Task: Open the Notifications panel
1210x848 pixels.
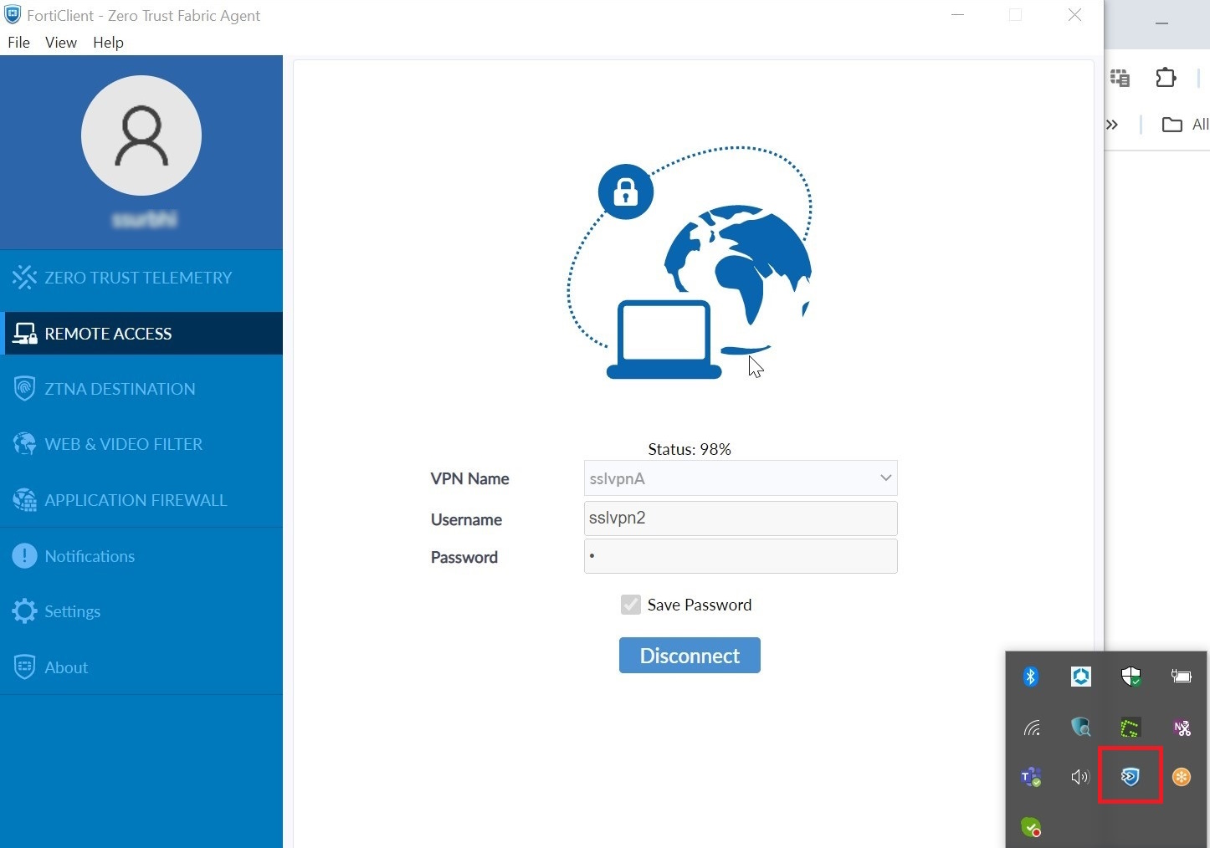Action: tap(89, 555)
